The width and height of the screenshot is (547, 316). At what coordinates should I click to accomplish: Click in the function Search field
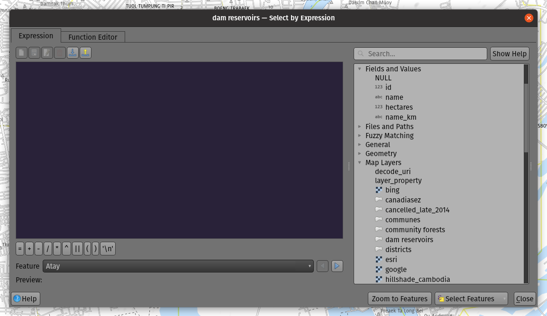click(x=424, y=54)
